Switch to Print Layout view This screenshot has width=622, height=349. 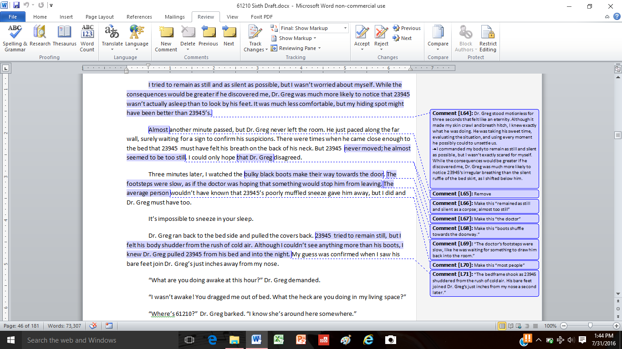pos(502,326)
